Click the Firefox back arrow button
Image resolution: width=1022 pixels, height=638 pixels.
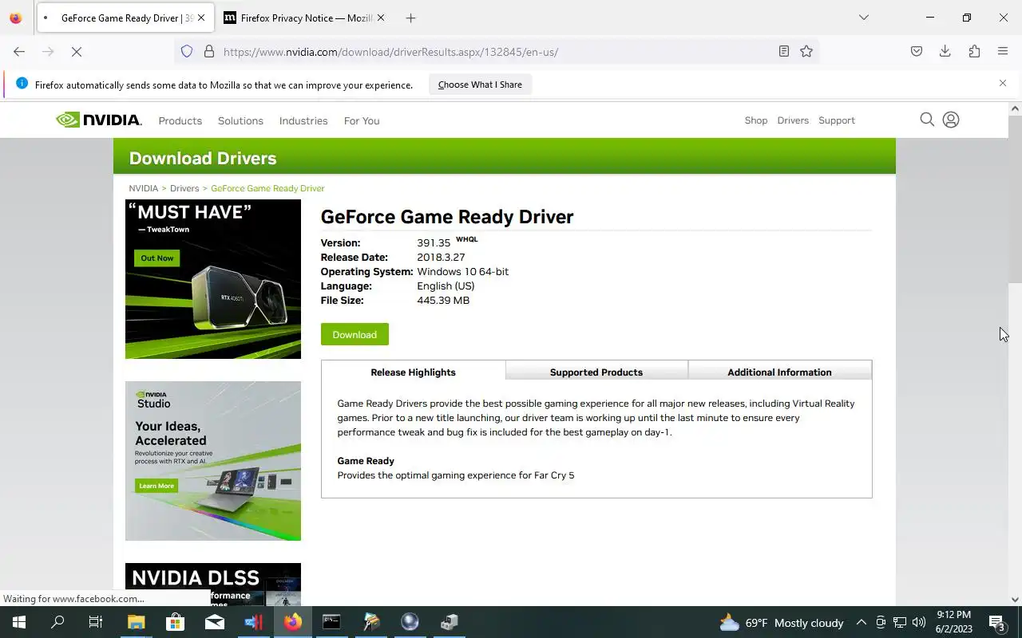coord(19,51)
